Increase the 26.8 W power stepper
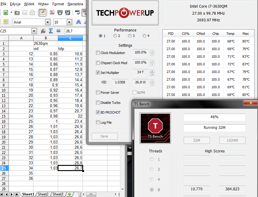This screenshot has height=197, width=258. pyautogui.click(x=152, y=81)
